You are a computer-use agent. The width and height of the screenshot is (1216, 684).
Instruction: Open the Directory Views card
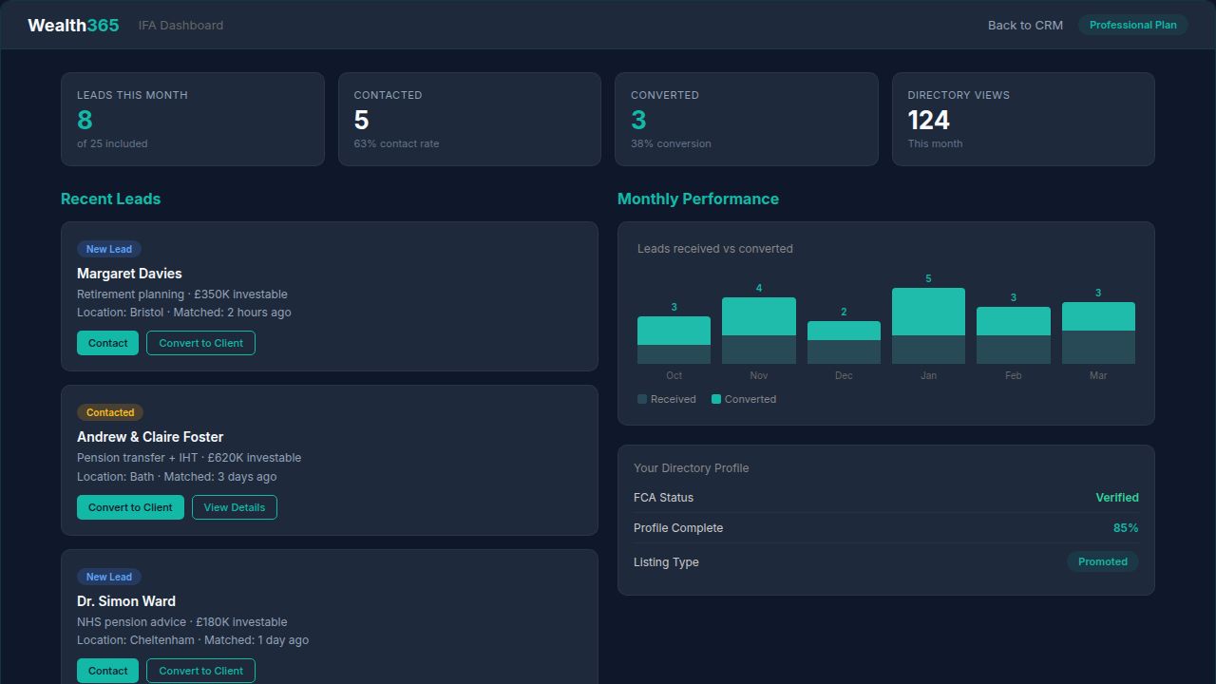tap(1023, 119)
